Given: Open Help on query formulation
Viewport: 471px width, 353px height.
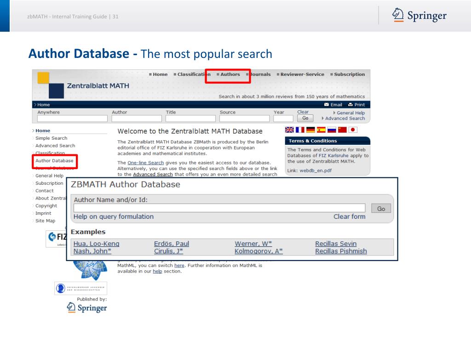Looking at the screenshot, I should pyautogui.click(x=114, y=216).
